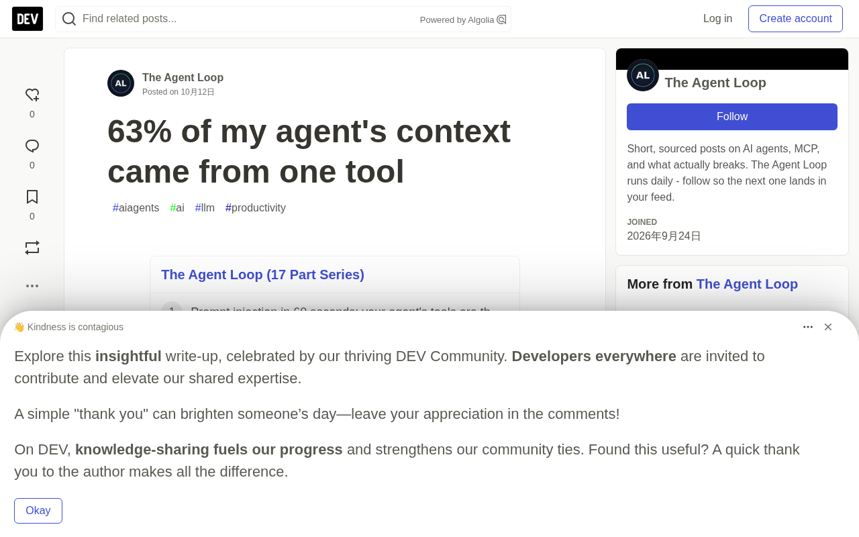Click the author avatar beside the post date
Screen dimensions: 859x537
click(x=121, y=83)
